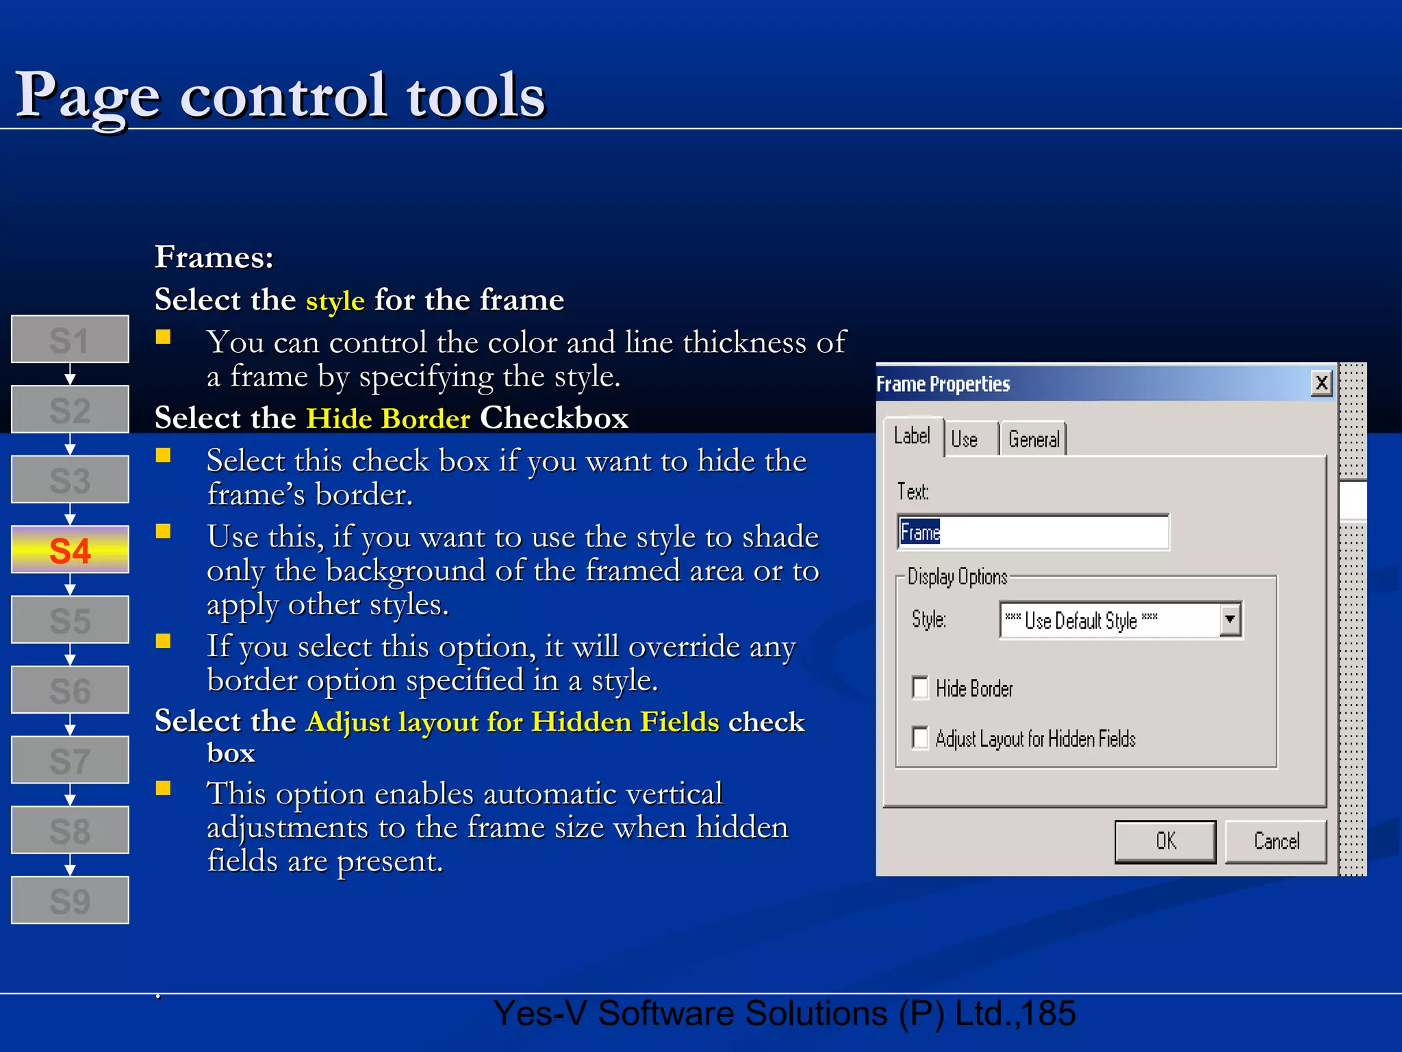The width and height of the screenshot is (1402, 1052).
Task: Click the yellow 'style' word
Action: coord(335,301)
